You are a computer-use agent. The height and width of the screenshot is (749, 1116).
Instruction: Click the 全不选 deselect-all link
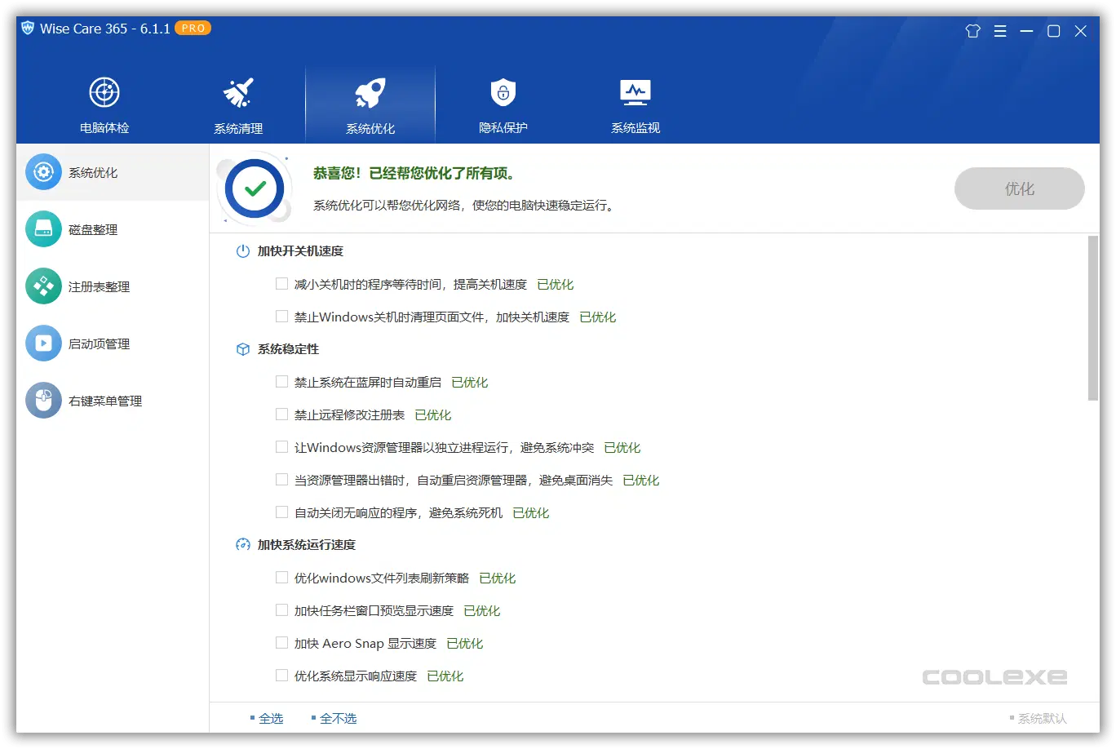click(x=338, y=719)
